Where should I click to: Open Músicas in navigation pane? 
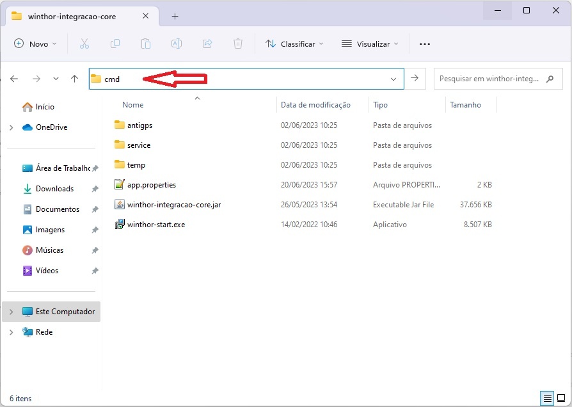[49, 250]
